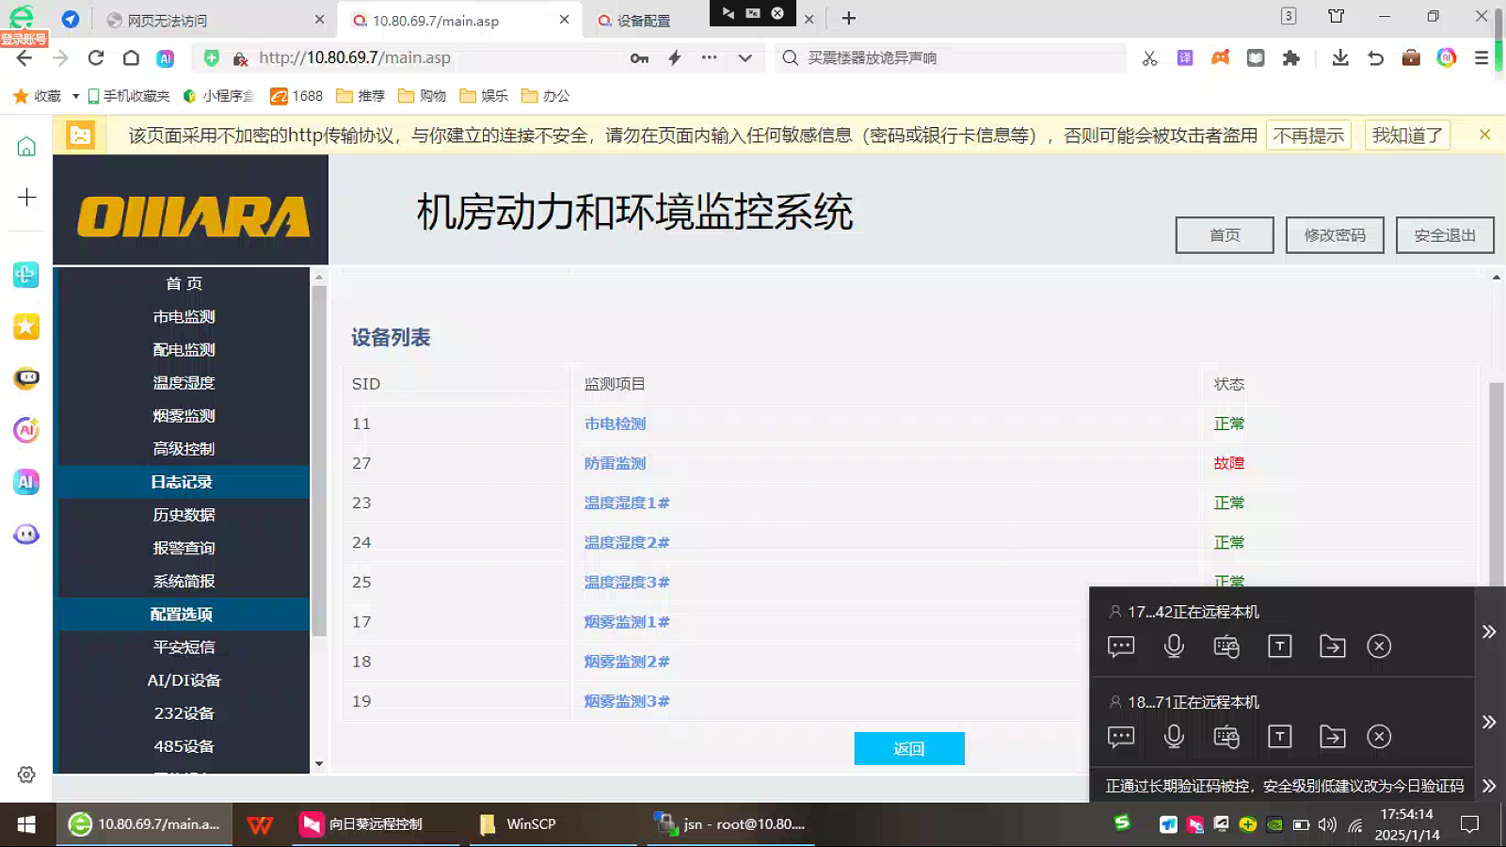Click the left menu vertical scrollbar
The height and width of the screenshot is (847, 1506).
point(319,461)
